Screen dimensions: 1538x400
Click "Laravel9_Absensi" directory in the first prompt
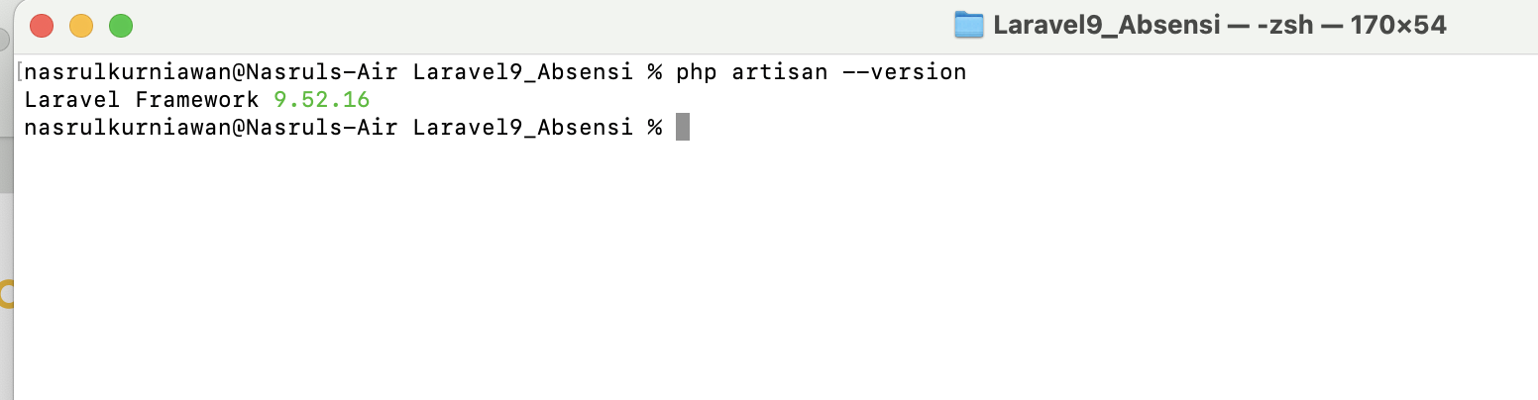point(522,72)
